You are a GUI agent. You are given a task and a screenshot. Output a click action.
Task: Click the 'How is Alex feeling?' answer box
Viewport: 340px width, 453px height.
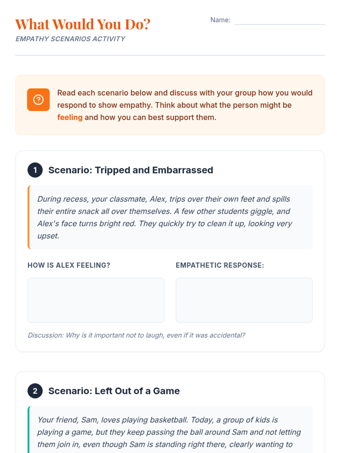coord(96,300)
